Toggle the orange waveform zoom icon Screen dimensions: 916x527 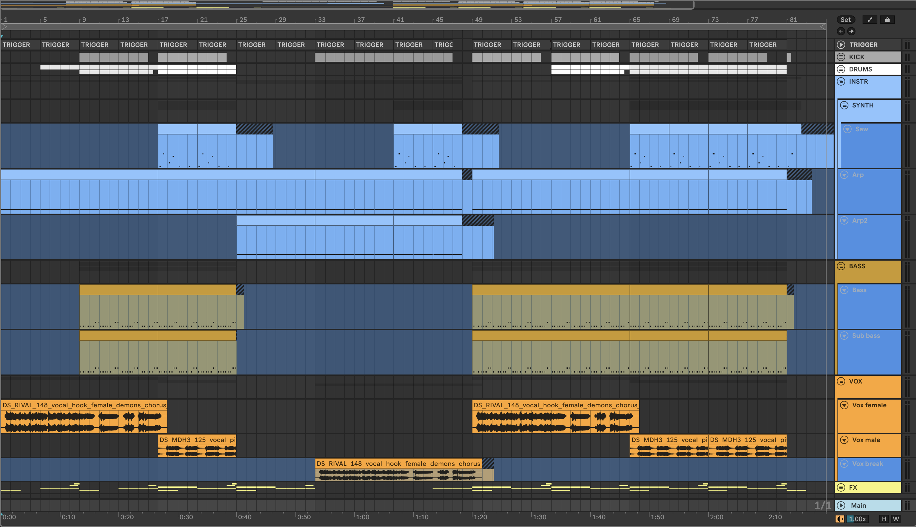click(x=840, y=519)
